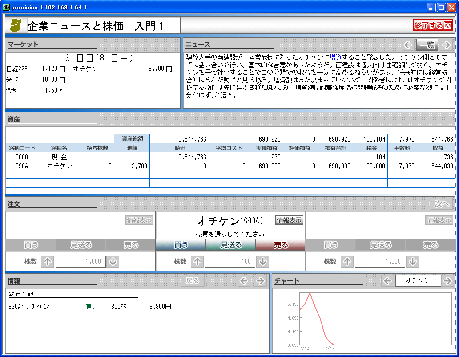Click the 銘柄コード column header
The height and width of the screenshot is (357, 459).
click(22, 148)
